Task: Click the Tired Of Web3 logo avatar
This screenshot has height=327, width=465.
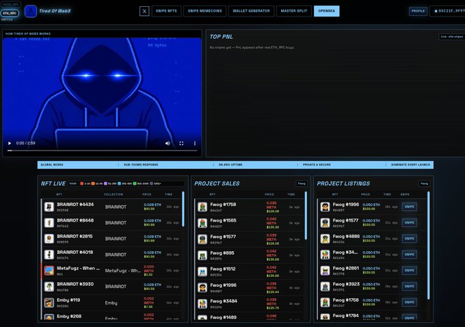Action: point(31,12)
